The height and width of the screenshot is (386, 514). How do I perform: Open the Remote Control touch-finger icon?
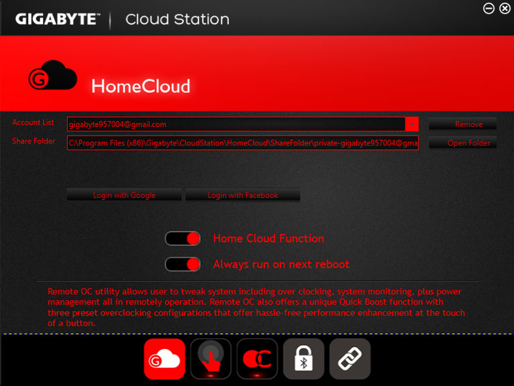click(x=211, y=358)
